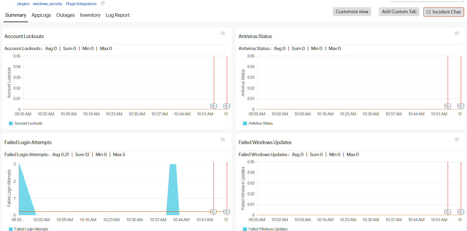Click first annotation note icon in Account Lockouts chart

tap(214, 106)
